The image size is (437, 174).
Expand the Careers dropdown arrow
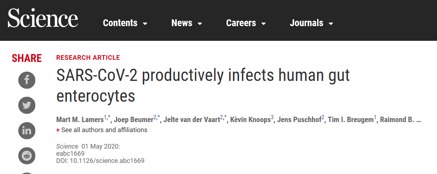(x=263, y=24)
